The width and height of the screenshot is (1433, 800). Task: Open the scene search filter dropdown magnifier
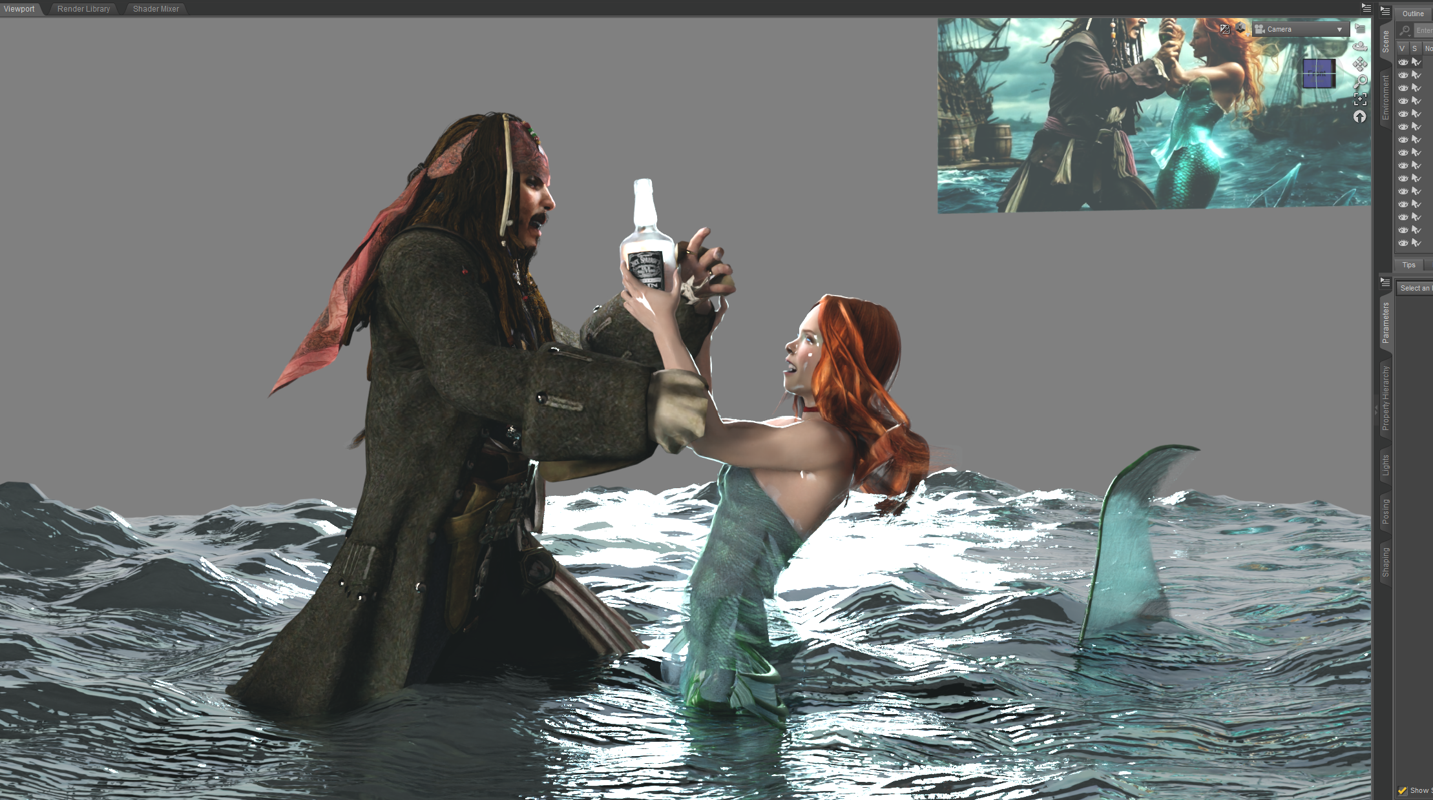point(1404,30)
